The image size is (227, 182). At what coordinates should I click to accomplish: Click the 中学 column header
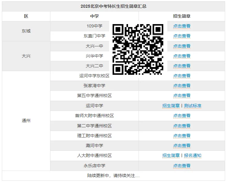click(94, 16)
